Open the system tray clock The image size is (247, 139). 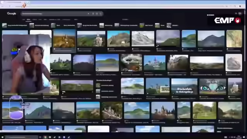(x=239, y=137)
